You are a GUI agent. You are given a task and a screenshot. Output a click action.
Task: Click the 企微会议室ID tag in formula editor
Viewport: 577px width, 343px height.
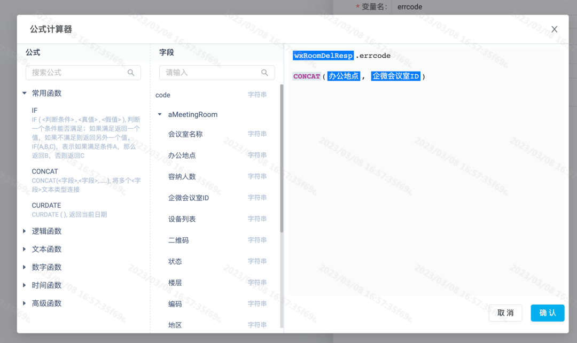[x=395, y=76]
